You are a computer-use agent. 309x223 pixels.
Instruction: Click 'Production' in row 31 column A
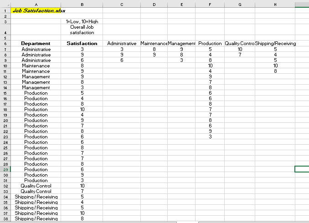click(x=36, y=180)
